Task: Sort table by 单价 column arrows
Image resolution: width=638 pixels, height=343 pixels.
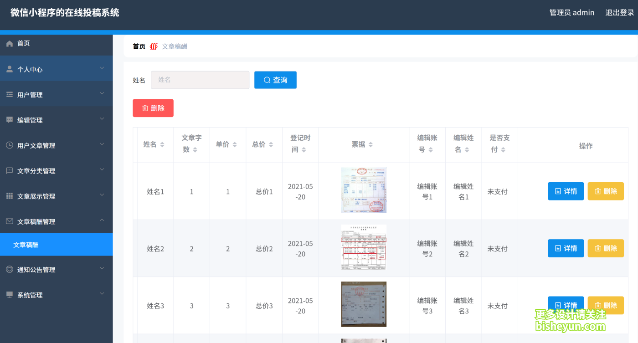Action: 235,144
